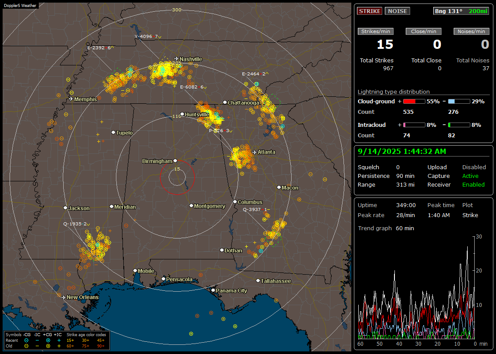This screenshot has width=496, height=354.
Task: Click the positive intracloud 8% pink bar
Action: point(414,125)
